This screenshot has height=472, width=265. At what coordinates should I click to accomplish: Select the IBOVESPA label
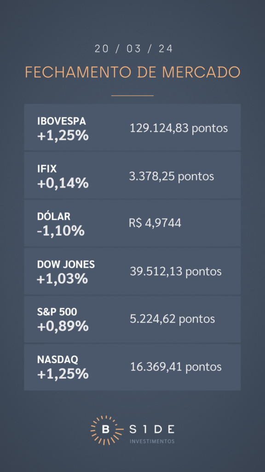(62, 121)
